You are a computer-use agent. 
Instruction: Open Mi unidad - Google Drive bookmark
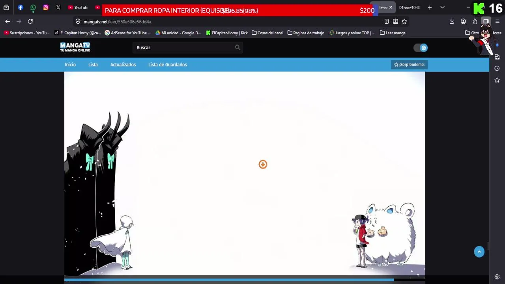(178, 33)
